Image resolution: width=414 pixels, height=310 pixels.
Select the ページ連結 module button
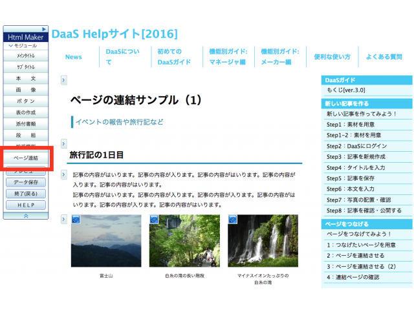point(26,158)
